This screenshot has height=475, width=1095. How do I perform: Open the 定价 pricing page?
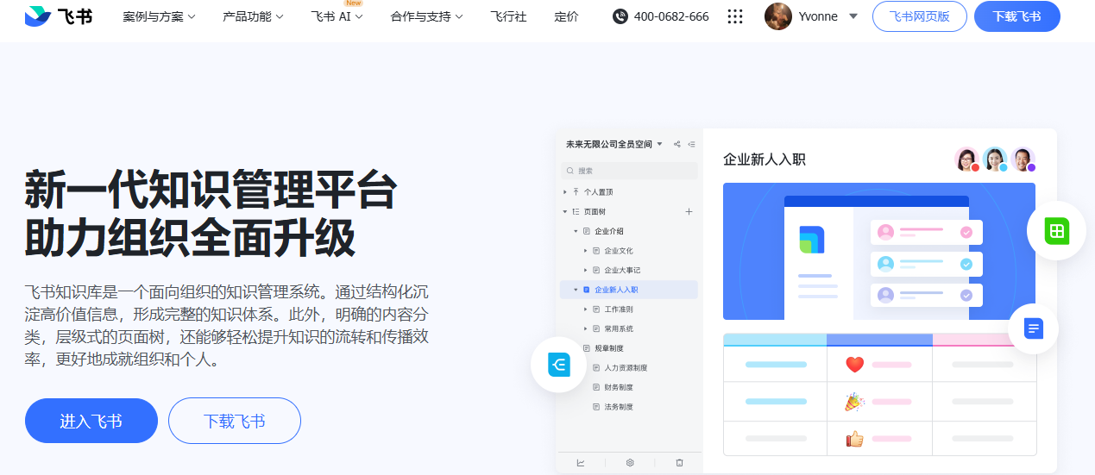point(566,16)
